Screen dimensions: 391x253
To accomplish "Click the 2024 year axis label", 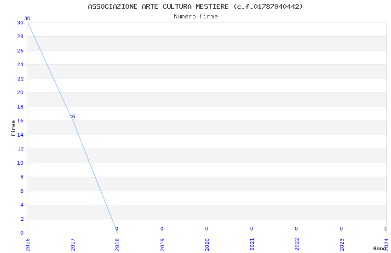I will [387, 245].
